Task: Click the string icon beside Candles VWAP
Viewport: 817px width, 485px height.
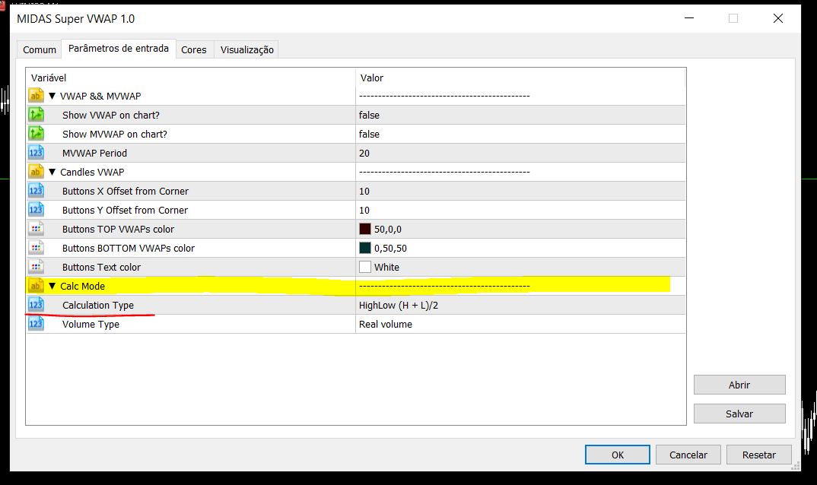Action: [x=36, y=172]
